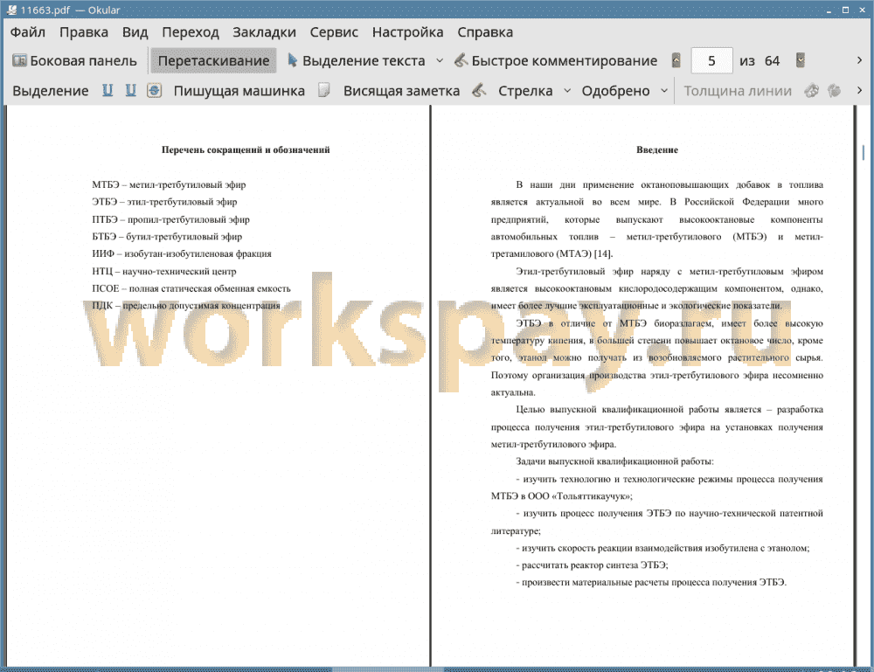Choose the Пишущая машинка typewriter tool
This screenshot has width=874, height=672.
click(x=239, y=91)
